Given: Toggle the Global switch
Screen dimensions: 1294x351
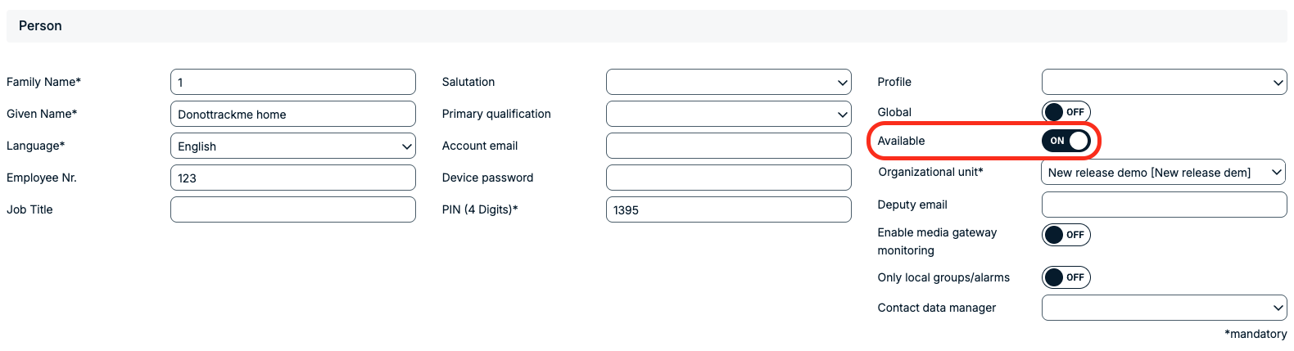Looking at the screenshot, I should [x=1066, y=112].
